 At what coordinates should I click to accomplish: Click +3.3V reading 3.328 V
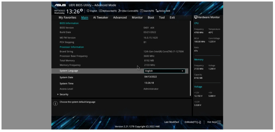click(198, 105)
